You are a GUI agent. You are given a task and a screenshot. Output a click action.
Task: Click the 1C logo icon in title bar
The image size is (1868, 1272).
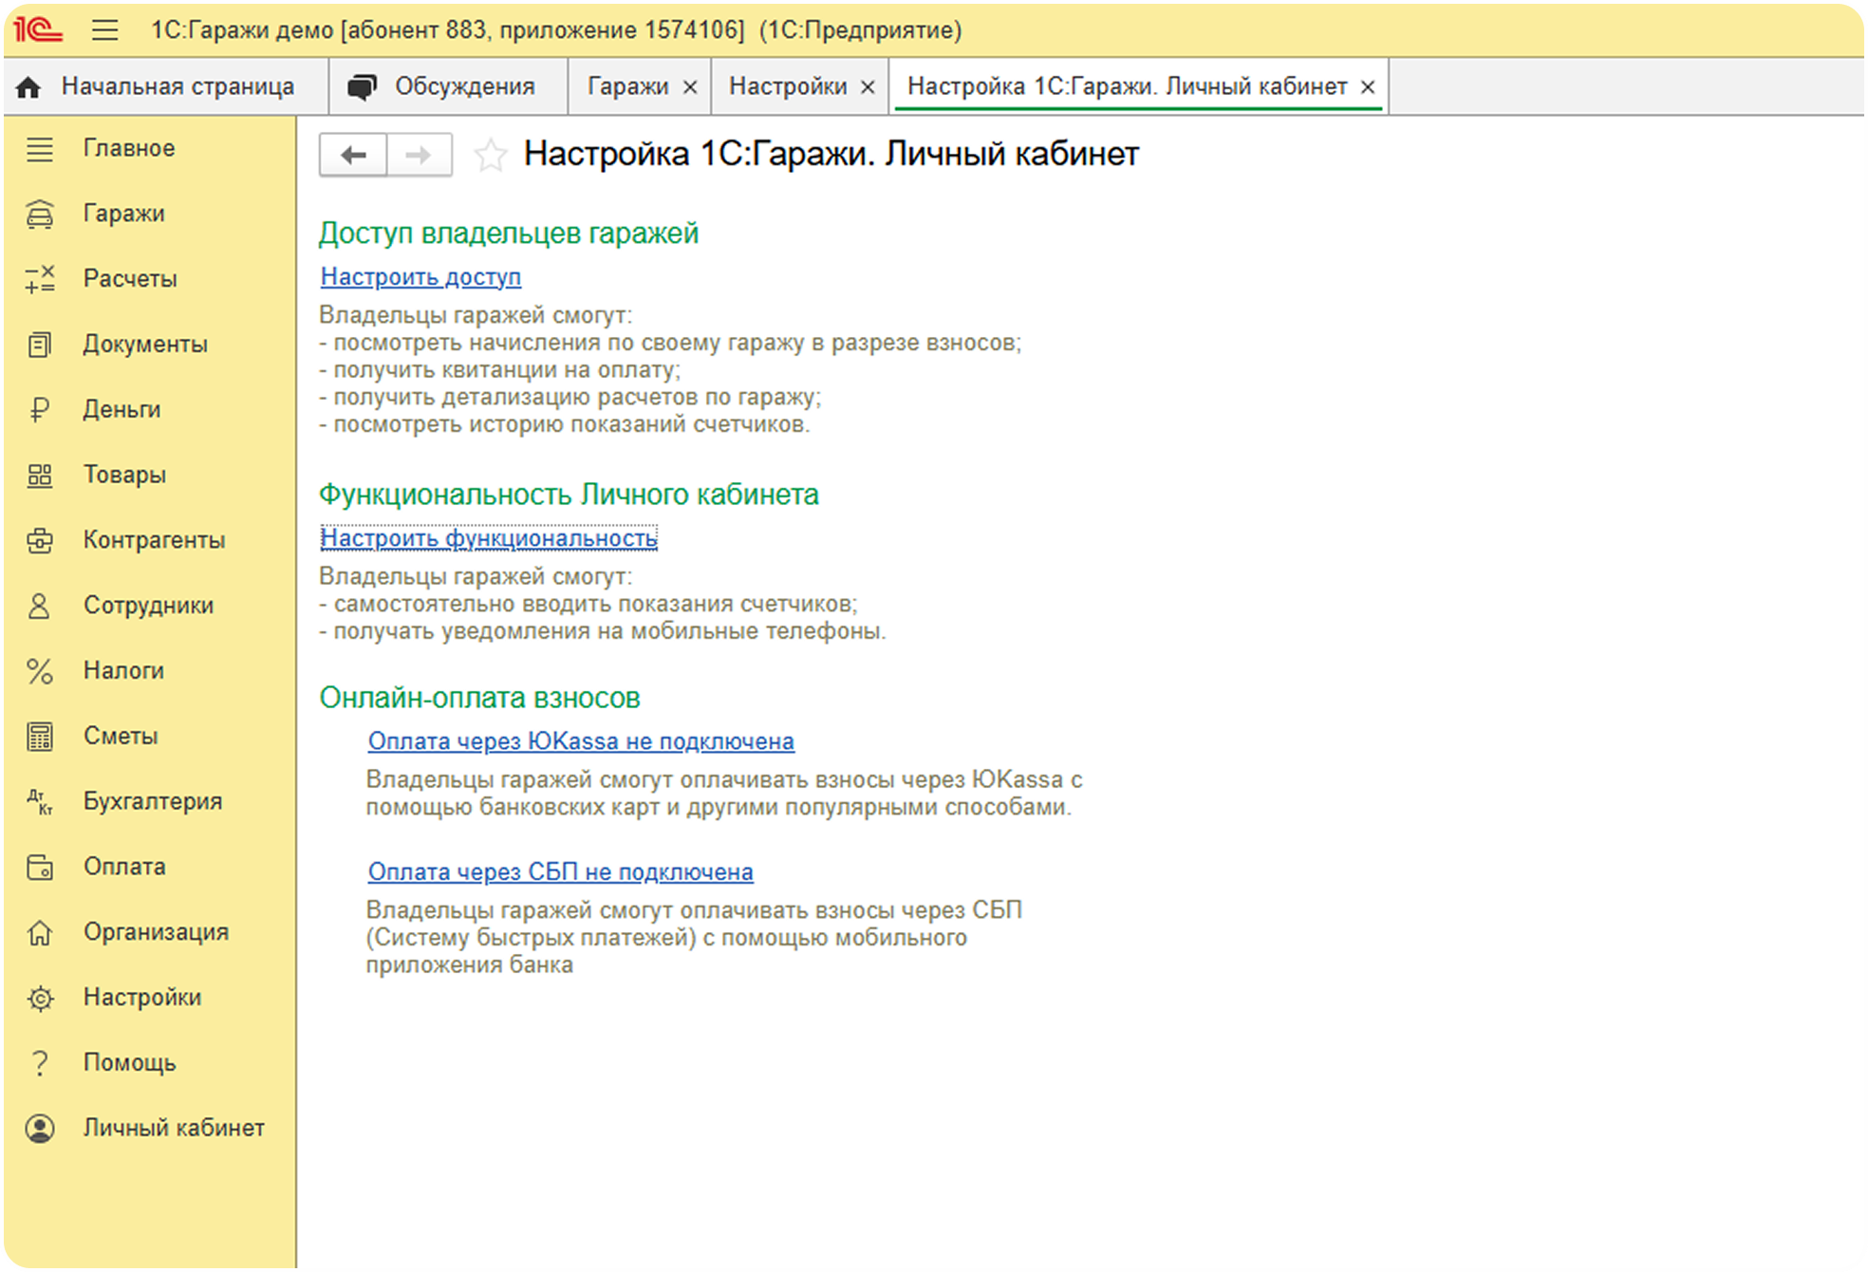38,30
